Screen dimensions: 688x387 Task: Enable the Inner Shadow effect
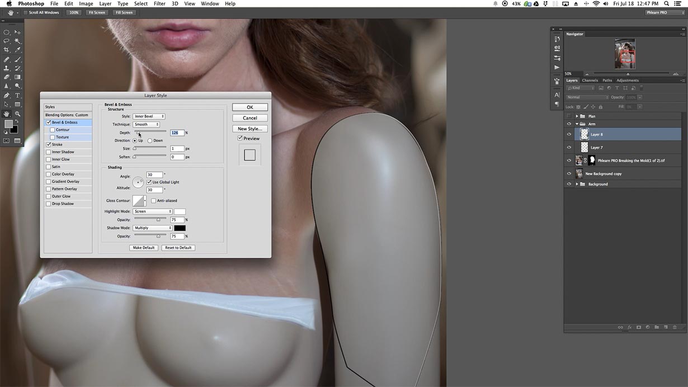pyautogui.click(x=49, y=152)
